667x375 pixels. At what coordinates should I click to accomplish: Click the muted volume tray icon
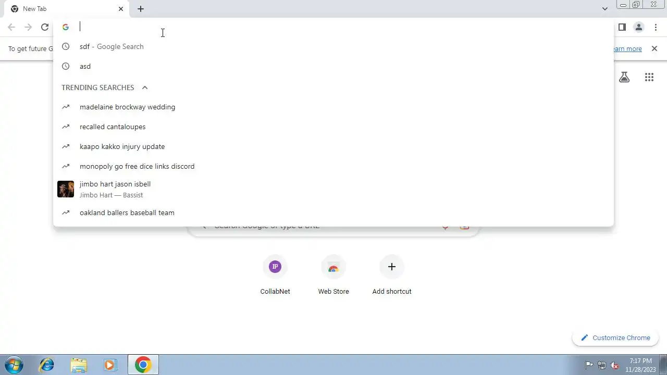point(615,365)
